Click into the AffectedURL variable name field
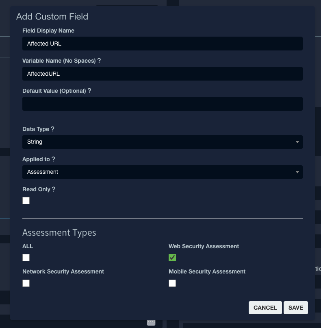The height and width of the screenshot is (328, 321). [x=163, y=74]
